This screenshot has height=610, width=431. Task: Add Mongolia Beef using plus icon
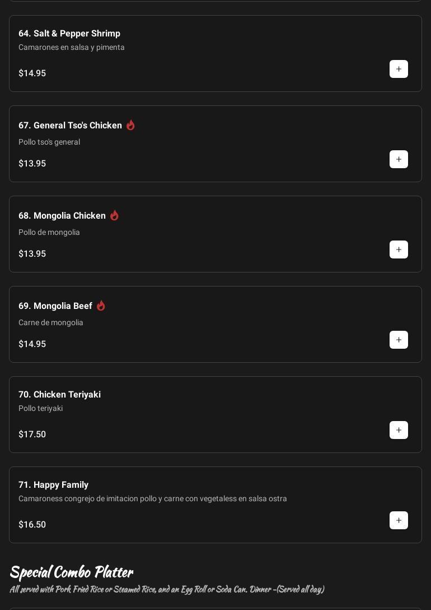[399, 340]
